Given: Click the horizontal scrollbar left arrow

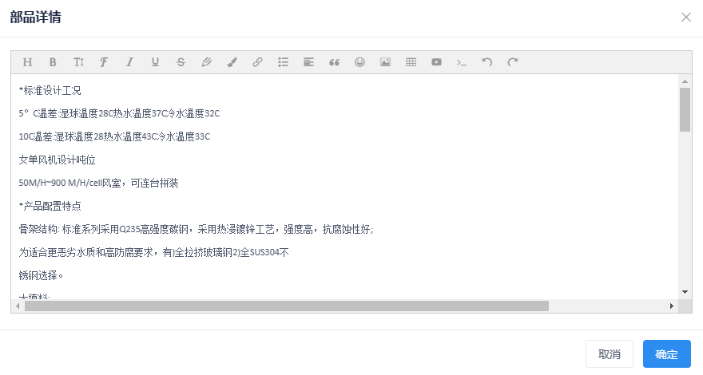Looking at the screenshot, I should click(x=18, y=306).
